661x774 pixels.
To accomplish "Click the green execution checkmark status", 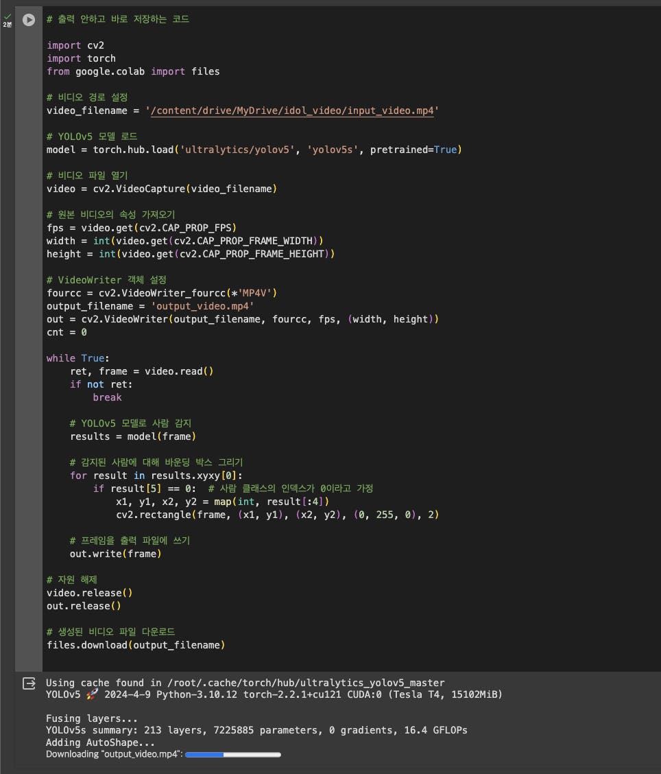I will (8, 16).
